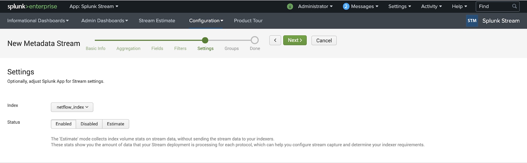Viewport: 527px width, 163px height.
Task: Open the Activity menu
Action: coord(431,7)
